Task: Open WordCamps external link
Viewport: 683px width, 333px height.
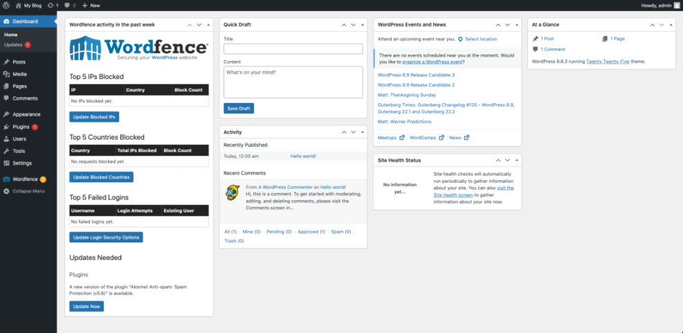Action: (427, 137)
